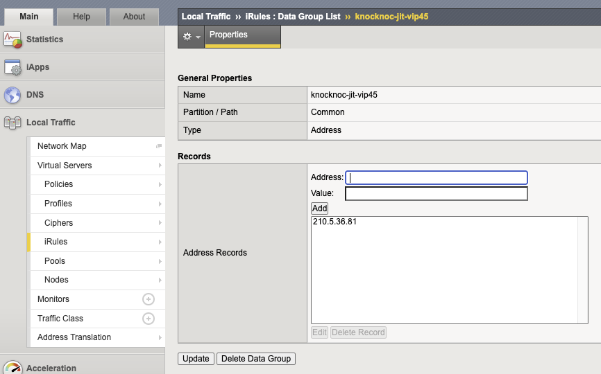The height and width of the screenshot is (374, 601).
Task: Switch to the Main tab
Action: click(x=28, y=17)
